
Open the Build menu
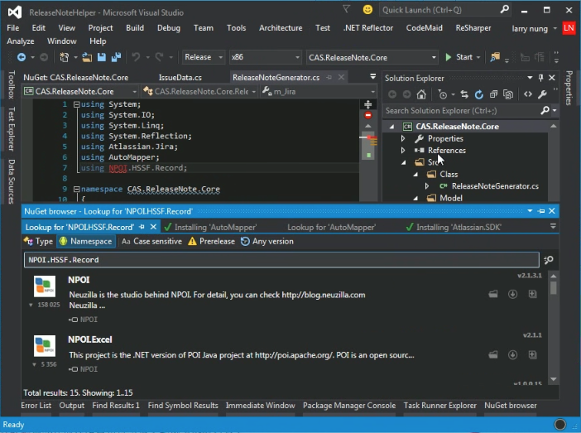coord(135,28)
